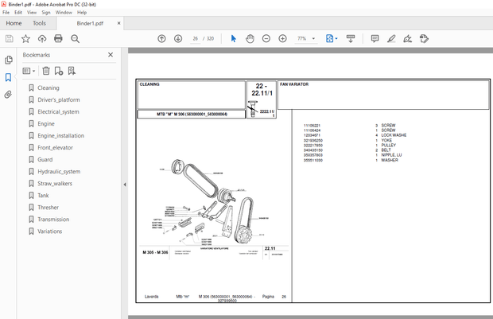Select the Binder1.pdf document tab
Screen dimensions: 493x319
click(90, 23)
